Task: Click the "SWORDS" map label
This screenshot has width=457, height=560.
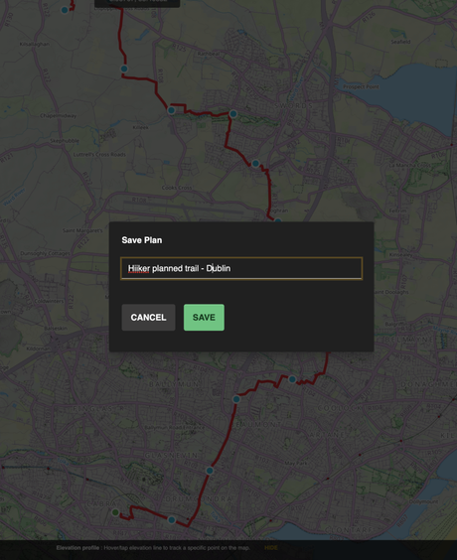Action: pos(293,105)
